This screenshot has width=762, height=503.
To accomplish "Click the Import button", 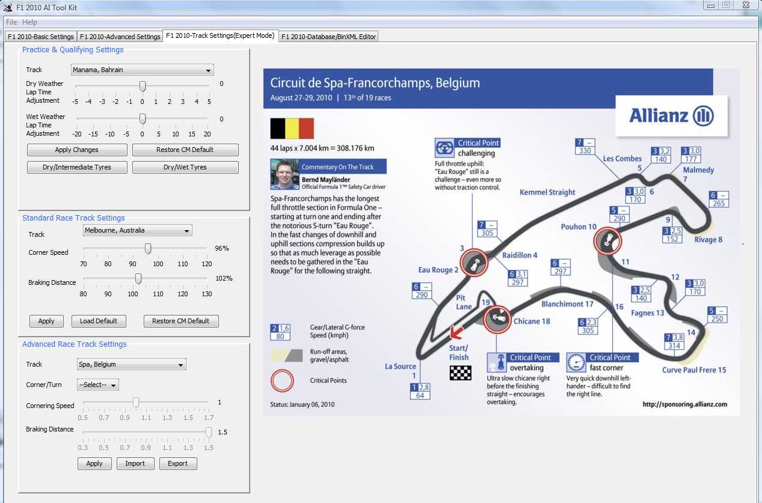I will tap(135, 463).
